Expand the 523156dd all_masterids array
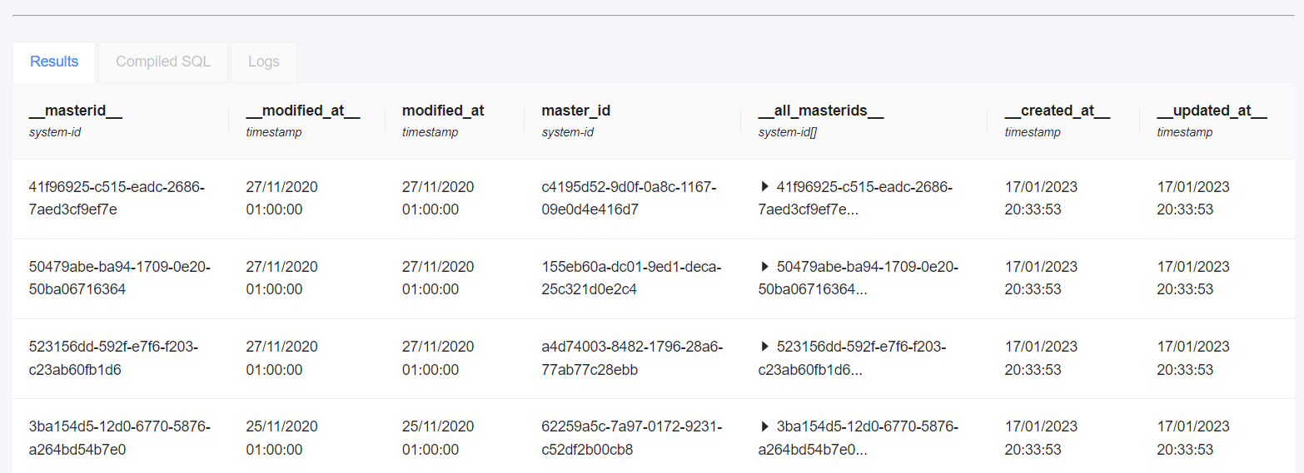This screenshot has height=473, width=1304. coord(764,347)
